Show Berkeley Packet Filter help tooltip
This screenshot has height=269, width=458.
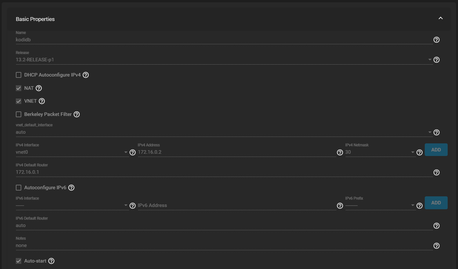click(77, 114)
